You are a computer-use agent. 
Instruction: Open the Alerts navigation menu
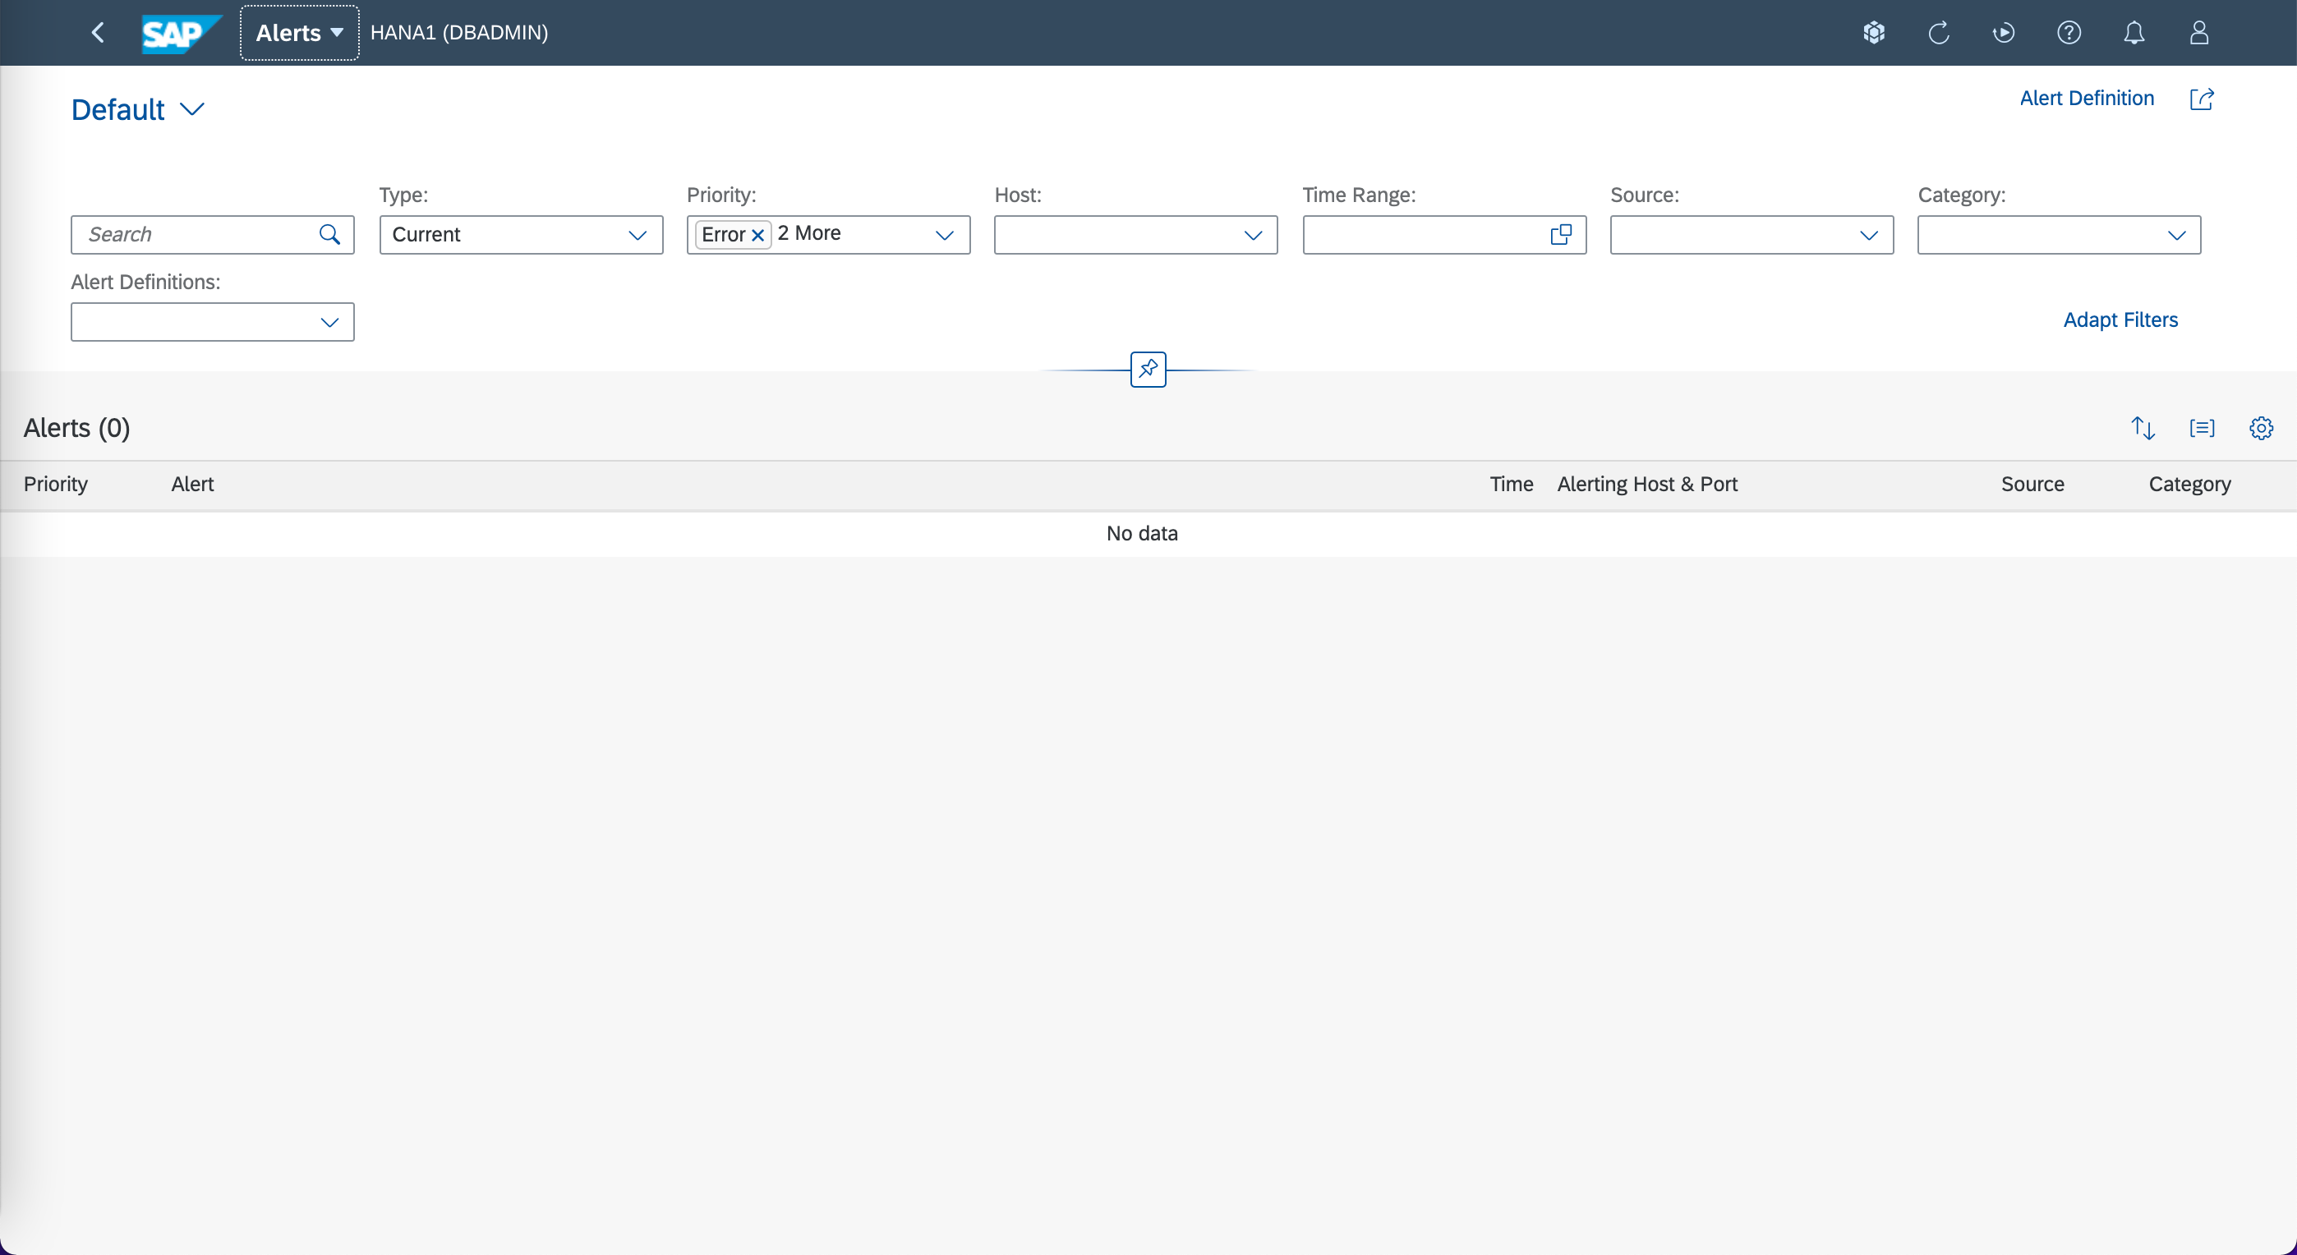click(300, 33)
